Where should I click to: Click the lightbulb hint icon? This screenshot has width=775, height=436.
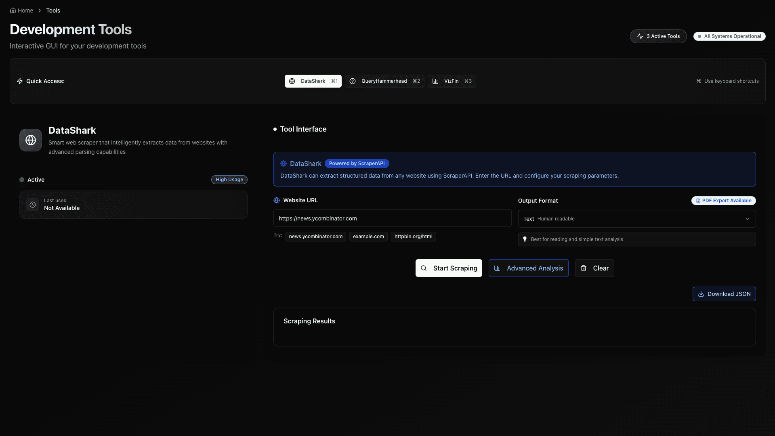[525, 239]
